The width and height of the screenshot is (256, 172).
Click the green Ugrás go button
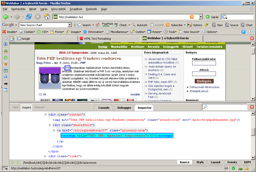click(x=212, y=17)
